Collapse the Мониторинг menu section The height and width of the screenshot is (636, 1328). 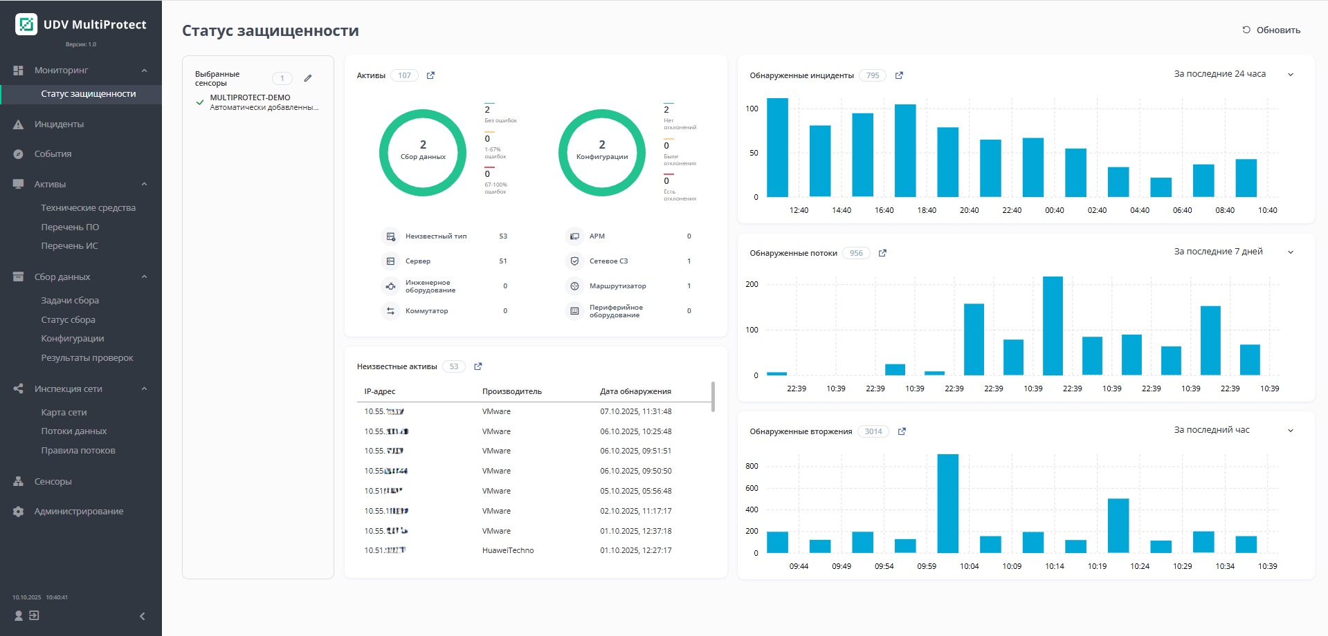(x=144, y=71)
